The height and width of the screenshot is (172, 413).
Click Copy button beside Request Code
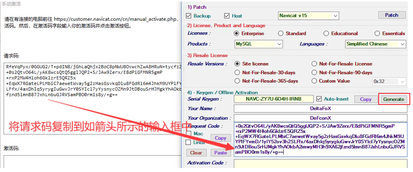tap(220, 138)
